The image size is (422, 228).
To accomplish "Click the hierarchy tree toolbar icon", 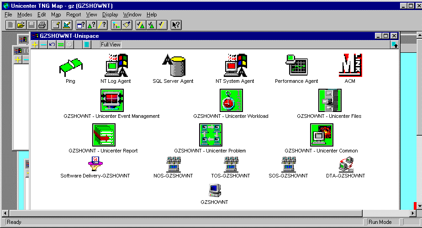I will (x=116, y=25).
